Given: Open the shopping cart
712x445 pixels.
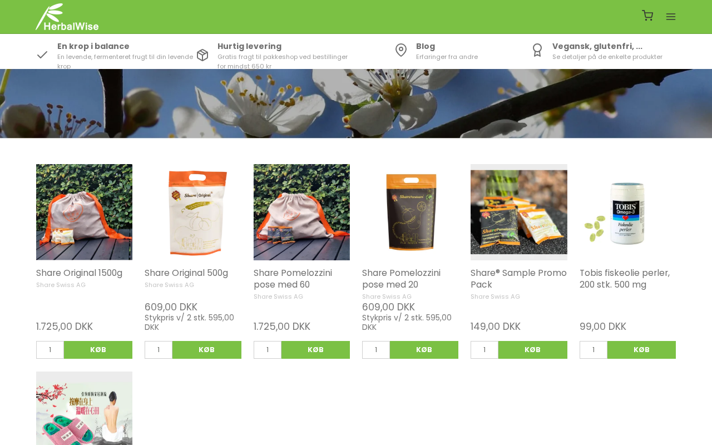Looking at the screenshot, I should click(x=647, y=16).
